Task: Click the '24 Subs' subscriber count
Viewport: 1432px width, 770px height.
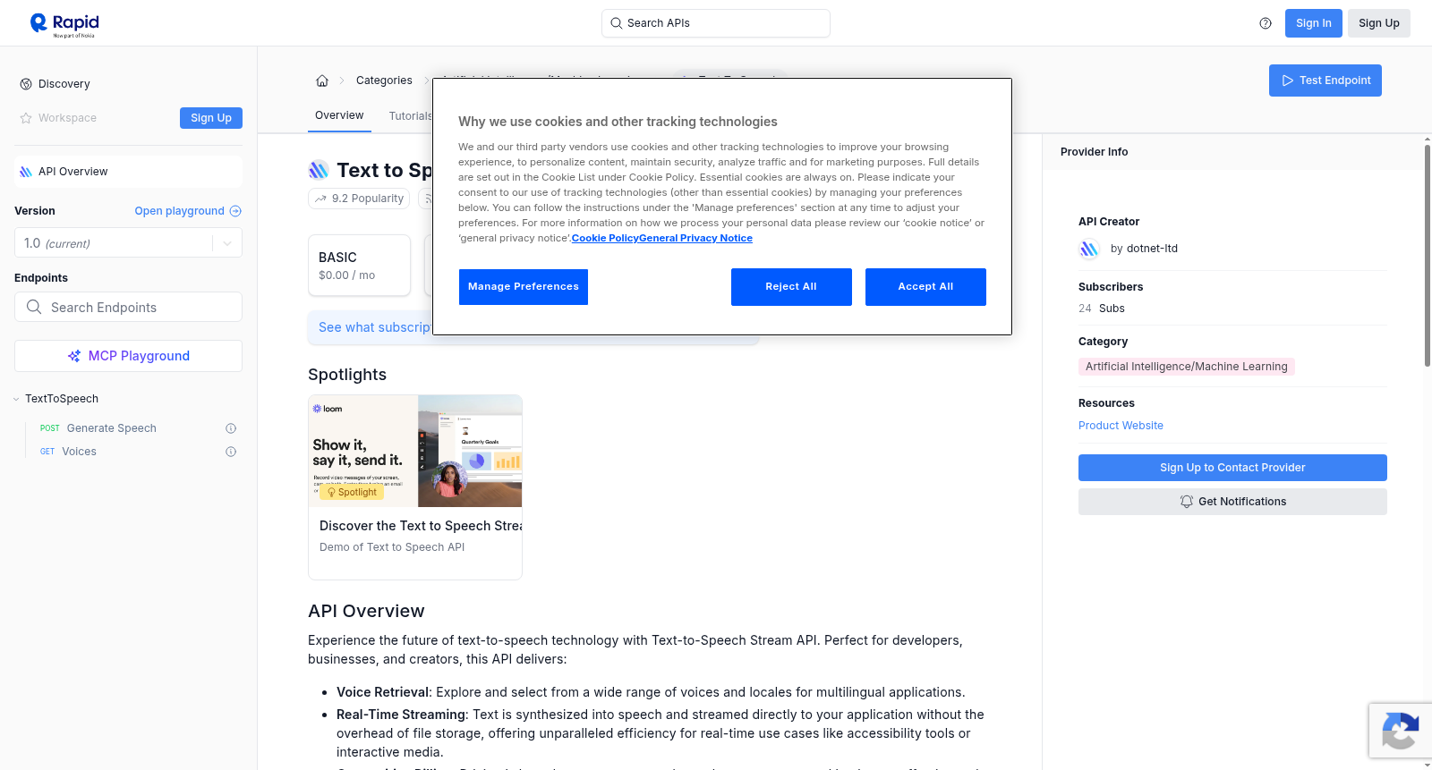Action: coord(1102,309)
